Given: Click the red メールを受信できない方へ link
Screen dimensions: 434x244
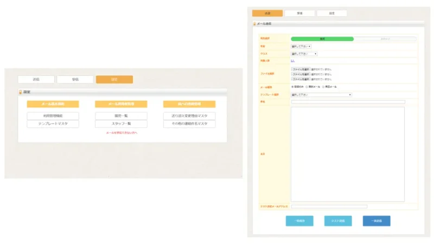Looking at the screenshot, I should 121,133.
